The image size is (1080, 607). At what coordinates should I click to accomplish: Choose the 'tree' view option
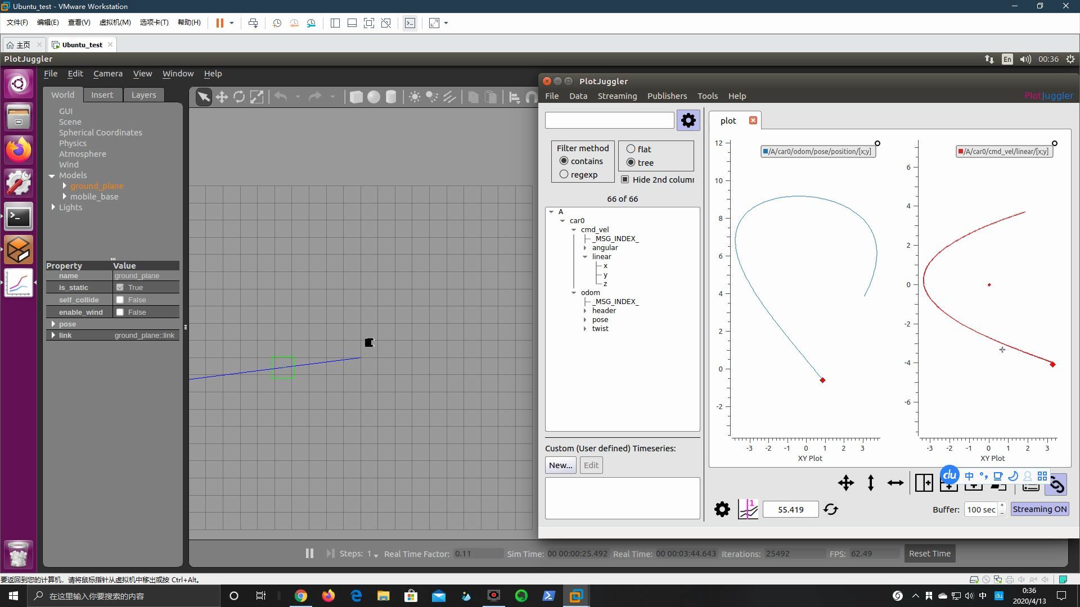(631, 162)
